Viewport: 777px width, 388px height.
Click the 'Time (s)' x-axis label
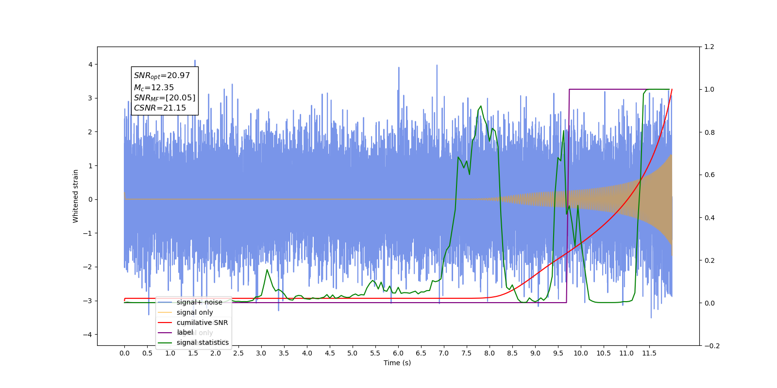point(397,363)
